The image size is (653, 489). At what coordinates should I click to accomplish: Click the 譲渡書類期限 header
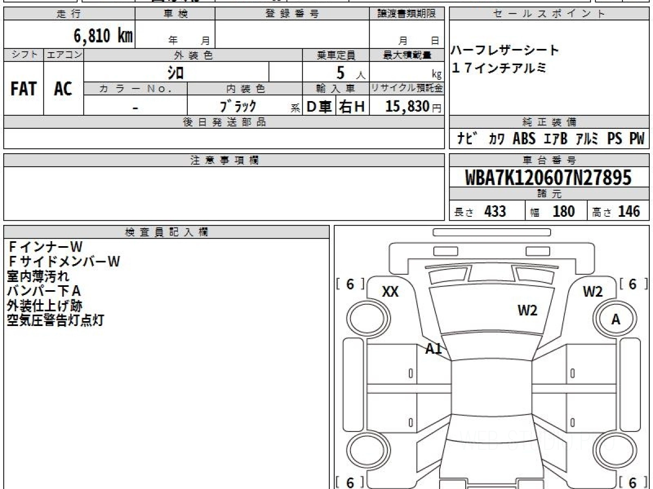click(x=406, y=14)
